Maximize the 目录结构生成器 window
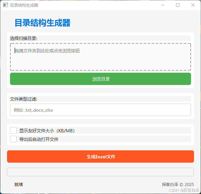The image size is (201, 194). (x=178, y=5)
